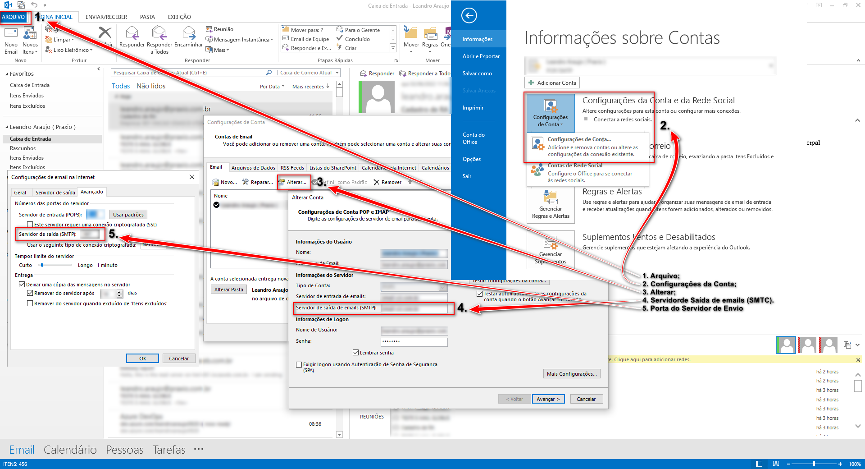Viewport: 865px width, 469px height.
Task: Select Arquivos de Dados tab
Action: [x=253, y=168]
